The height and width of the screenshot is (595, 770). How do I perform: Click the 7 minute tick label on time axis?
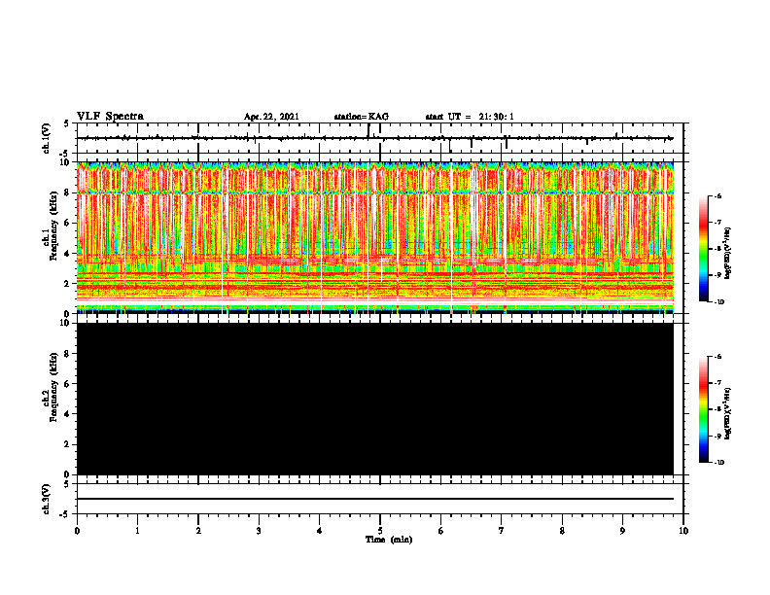coord(502,531)
